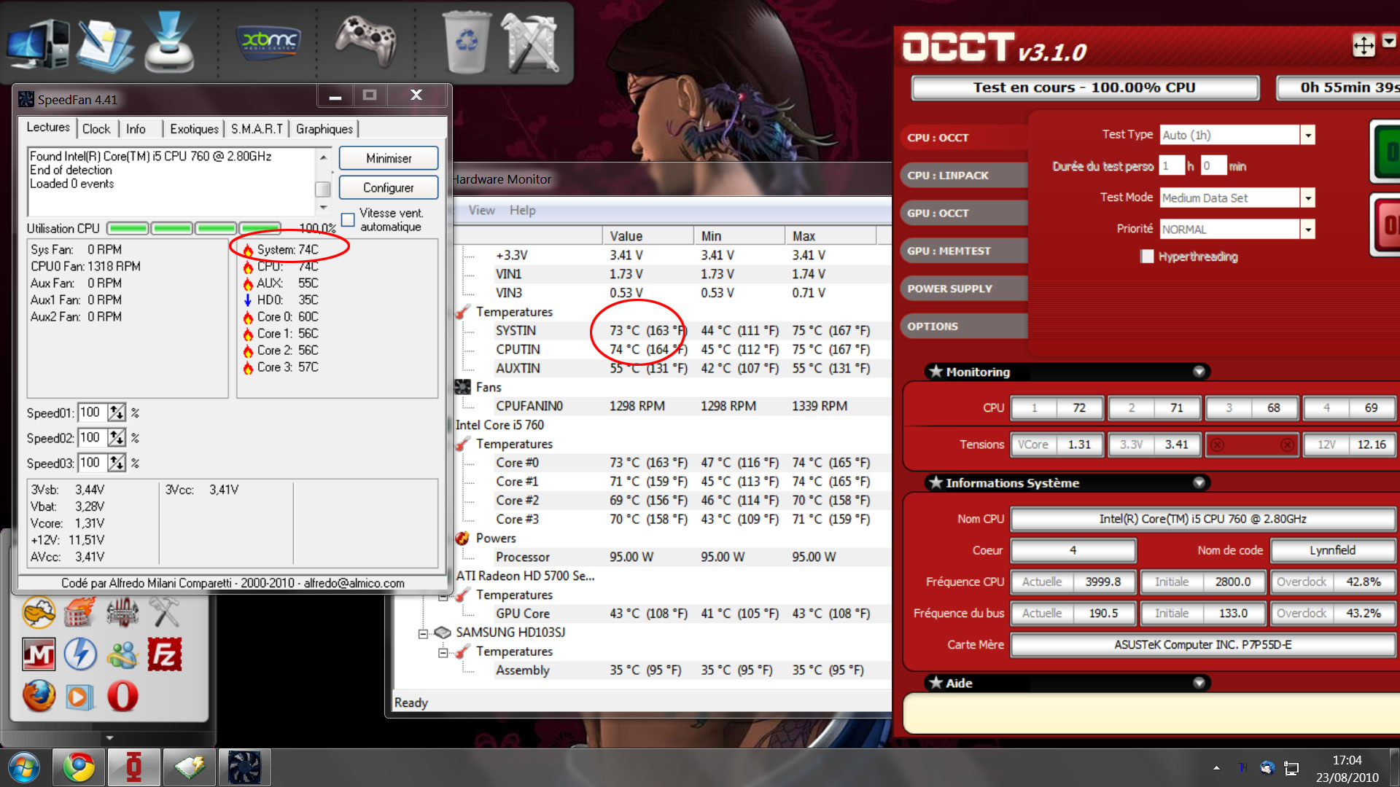Click the Configurer button in SpeedFan
Viewport: 1400px width, 787px height.
point(389,187)
